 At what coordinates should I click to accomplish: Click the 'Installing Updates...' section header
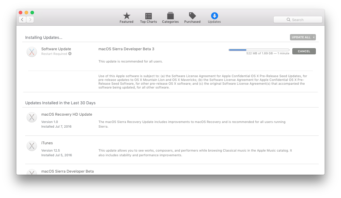pos(44,37)
